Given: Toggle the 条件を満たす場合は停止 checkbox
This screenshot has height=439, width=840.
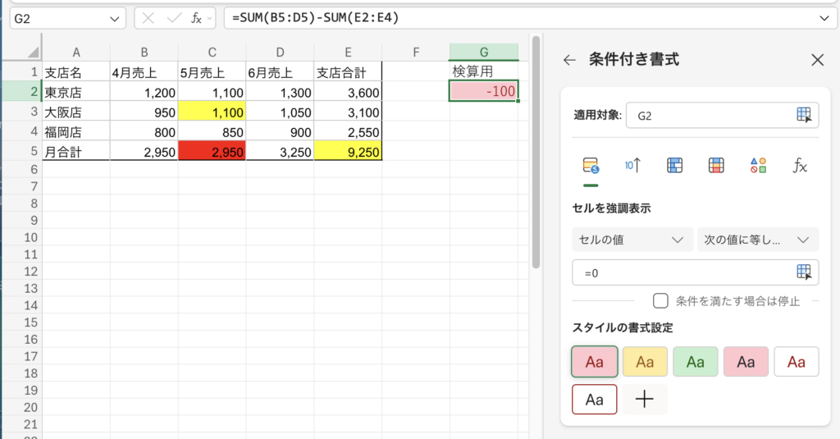Looking at the screenshot, I should point(660,300).
